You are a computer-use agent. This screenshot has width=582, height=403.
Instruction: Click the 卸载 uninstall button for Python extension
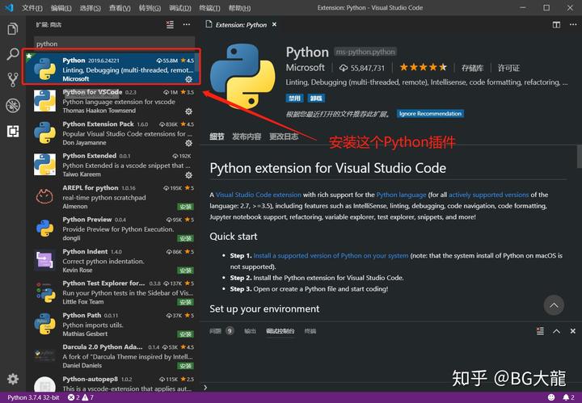[316, 99]
